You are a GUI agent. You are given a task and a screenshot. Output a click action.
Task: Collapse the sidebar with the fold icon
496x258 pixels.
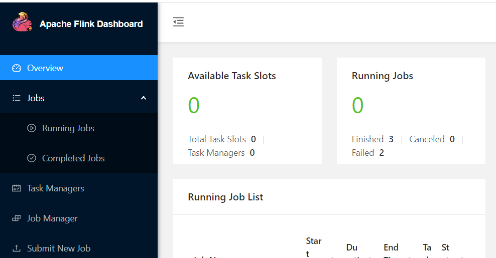pyautogui.click(x=178, y=22)
